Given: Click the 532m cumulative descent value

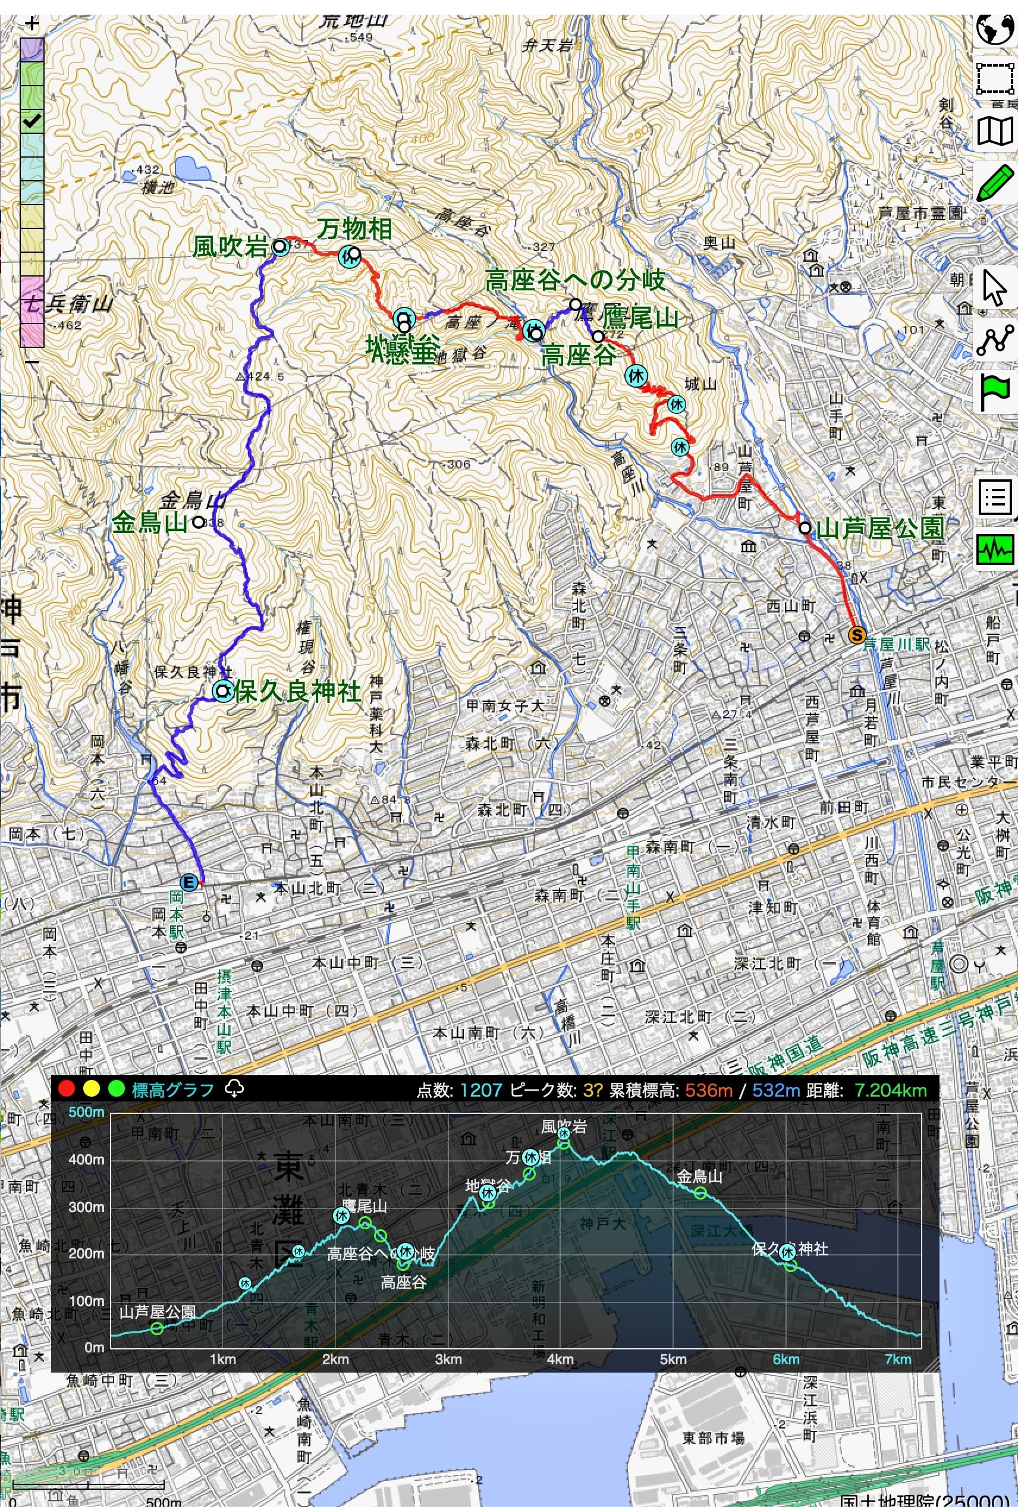Looking at the screenshot, I should point(776,1090).
